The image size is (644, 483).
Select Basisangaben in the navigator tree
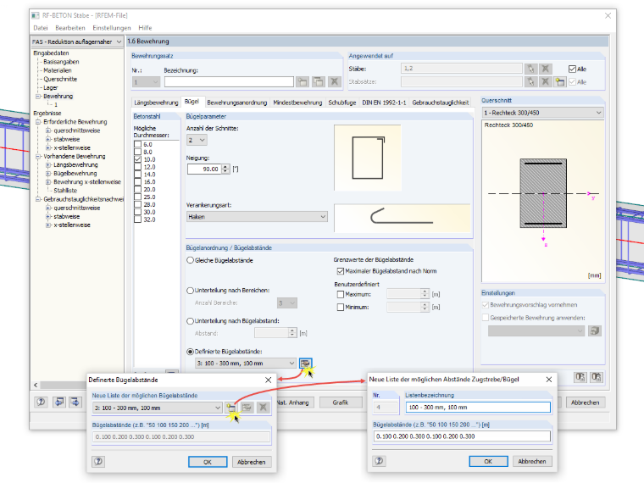pyautogui.click(x=61, y=62)
